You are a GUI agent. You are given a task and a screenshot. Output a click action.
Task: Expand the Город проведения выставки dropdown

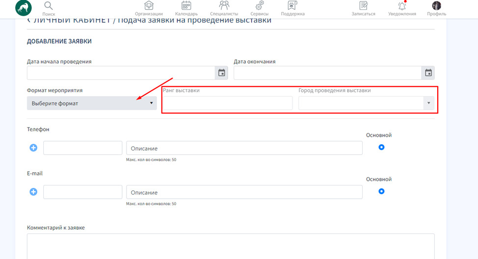pyautogui.click(x=366, y=103)
